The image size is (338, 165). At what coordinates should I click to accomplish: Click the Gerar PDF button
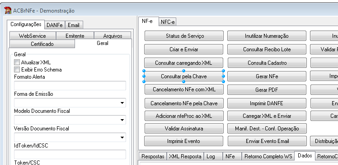click(x=267, y=89)
